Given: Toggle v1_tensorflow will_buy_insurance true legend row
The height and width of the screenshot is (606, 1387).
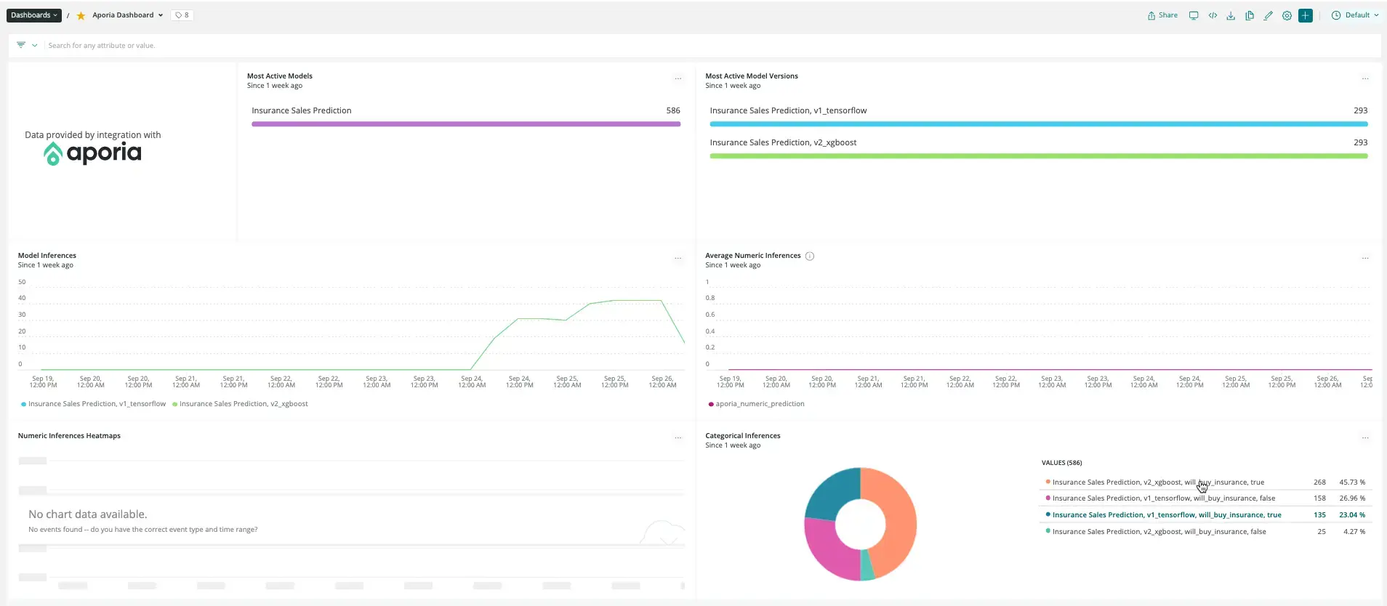Looking at the screenshot, I should point(1205,515).
